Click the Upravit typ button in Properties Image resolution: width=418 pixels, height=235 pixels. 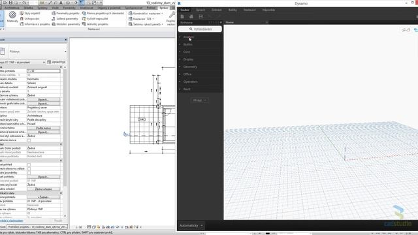[57, 62]
